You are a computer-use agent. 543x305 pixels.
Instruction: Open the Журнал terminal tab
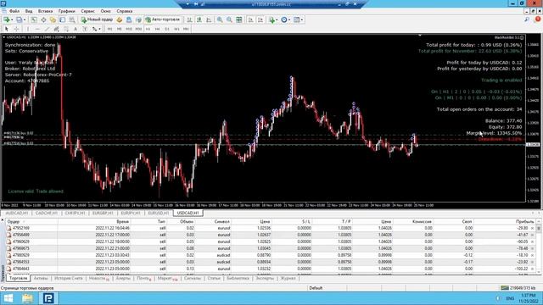(x=288, y=278)
